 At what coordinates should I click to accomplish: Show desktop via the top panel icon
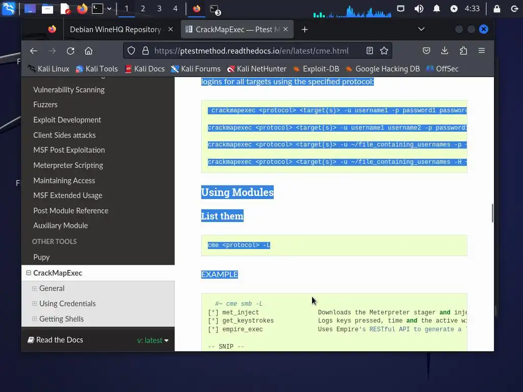coord(30,9)
